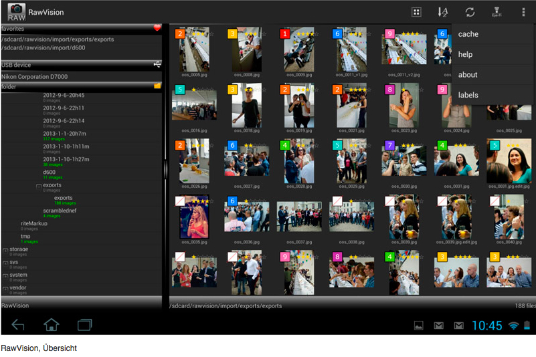The width and height of the screenshot is (536, 357).
Task: Select cache from the overflow menu
Action: click(493, 34)
